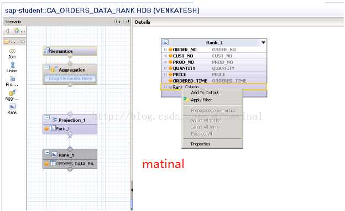The height and width of the screenshot is (211, 345).
Task: Click the back triangle arrow in palette toolbar
Action: [x=7, y=31]
